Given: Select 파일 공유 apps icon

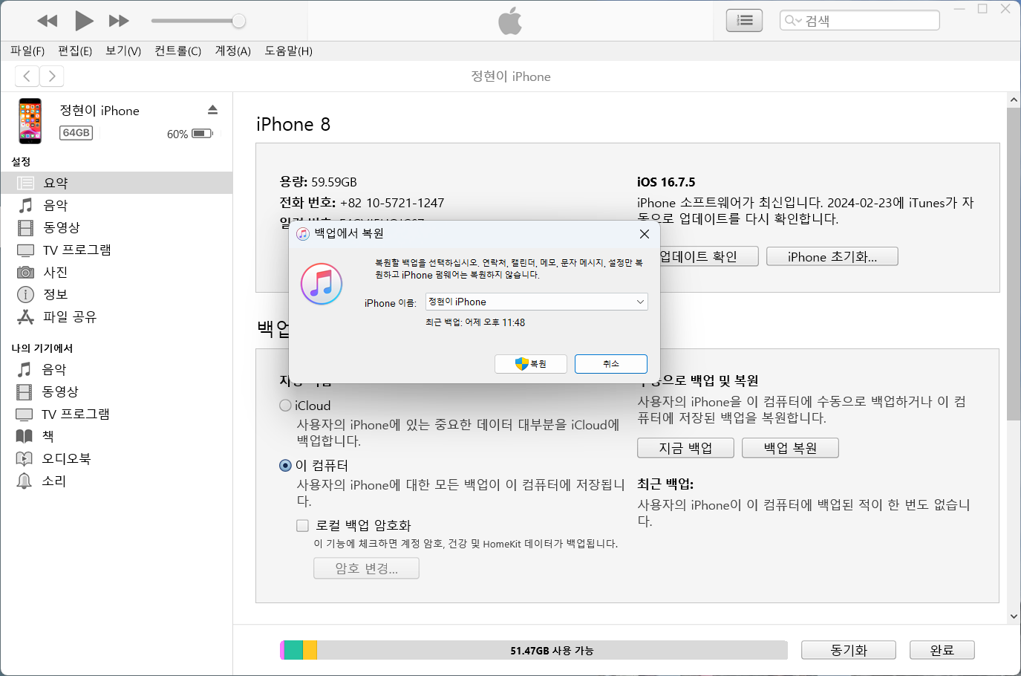Looking at the screenshot, I should tap(26, 317).
